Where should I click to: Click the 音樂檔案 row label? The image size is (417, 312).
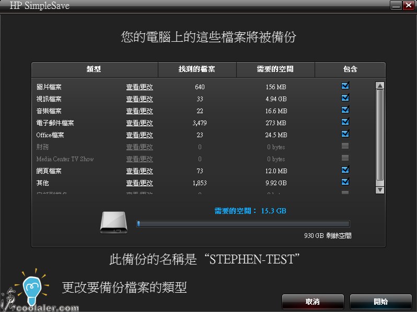[x=49, y=111]
